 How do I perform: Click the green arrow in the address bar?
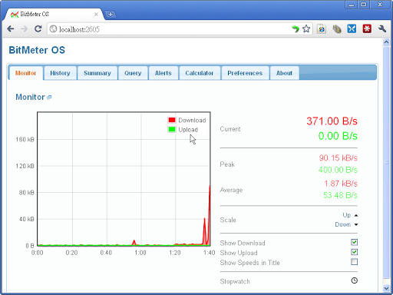[x=296, y=28]
